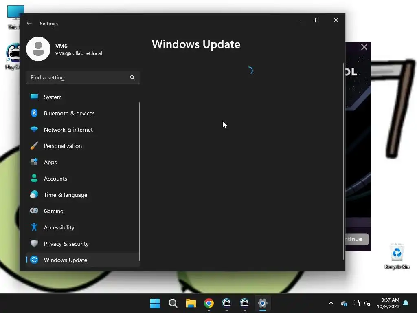Click the Gaming controller icon
Image resolution: width=417 pixels, height=313 pixels.
coord(34,211)
